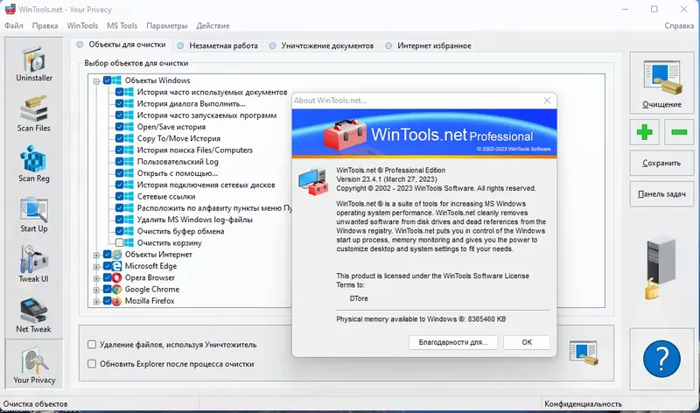Click the Google Chrome icon
The height and width of the screenshot is (413, 700).
tap(117, 290)
